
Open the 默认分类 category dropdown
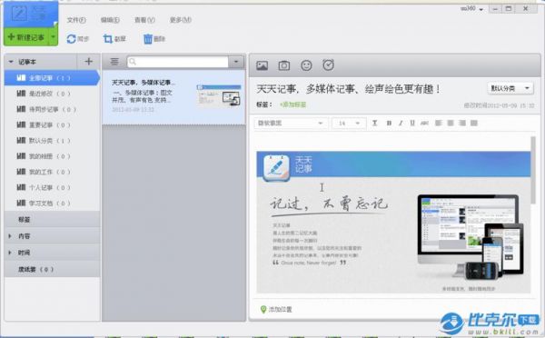(510, 88)
